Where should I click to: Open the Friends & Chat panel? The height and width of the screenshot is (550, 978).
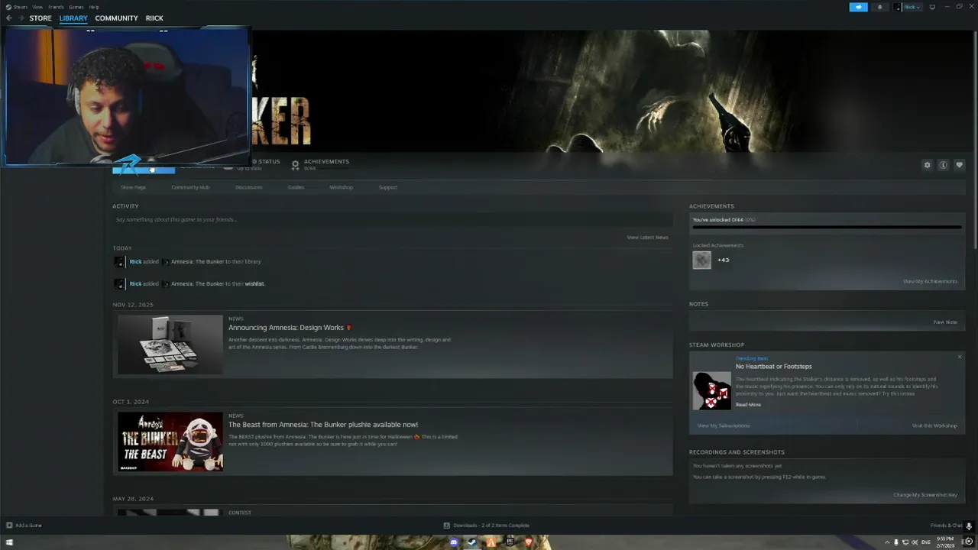click(x=946, y=526)
